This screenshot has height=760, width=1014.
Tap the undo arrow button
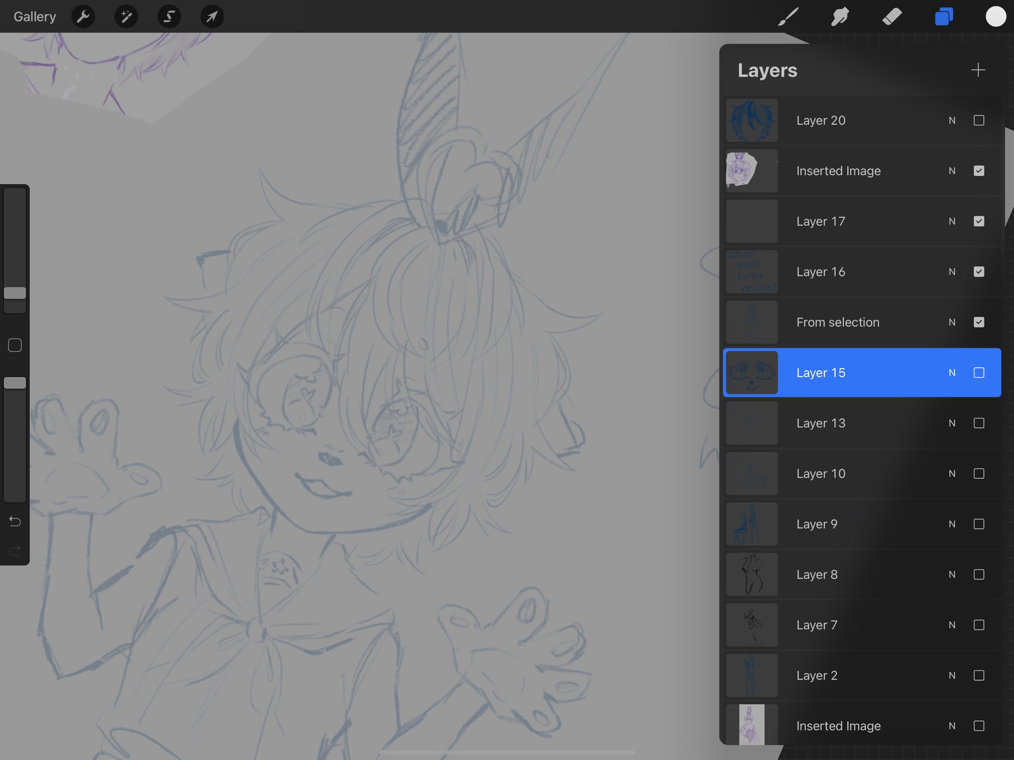pyautogui.click(x=15, y=521)
